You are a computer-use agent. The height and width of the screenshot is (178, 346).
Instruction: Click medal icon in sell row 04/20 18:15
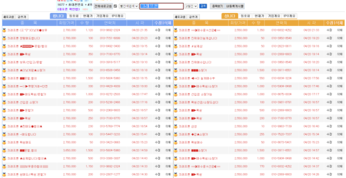pos(4,78)
